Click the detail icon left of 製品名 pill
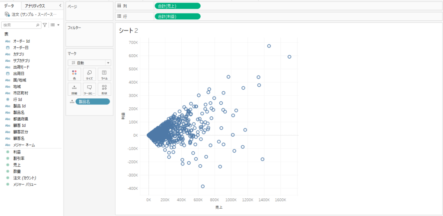 [72, 102]
